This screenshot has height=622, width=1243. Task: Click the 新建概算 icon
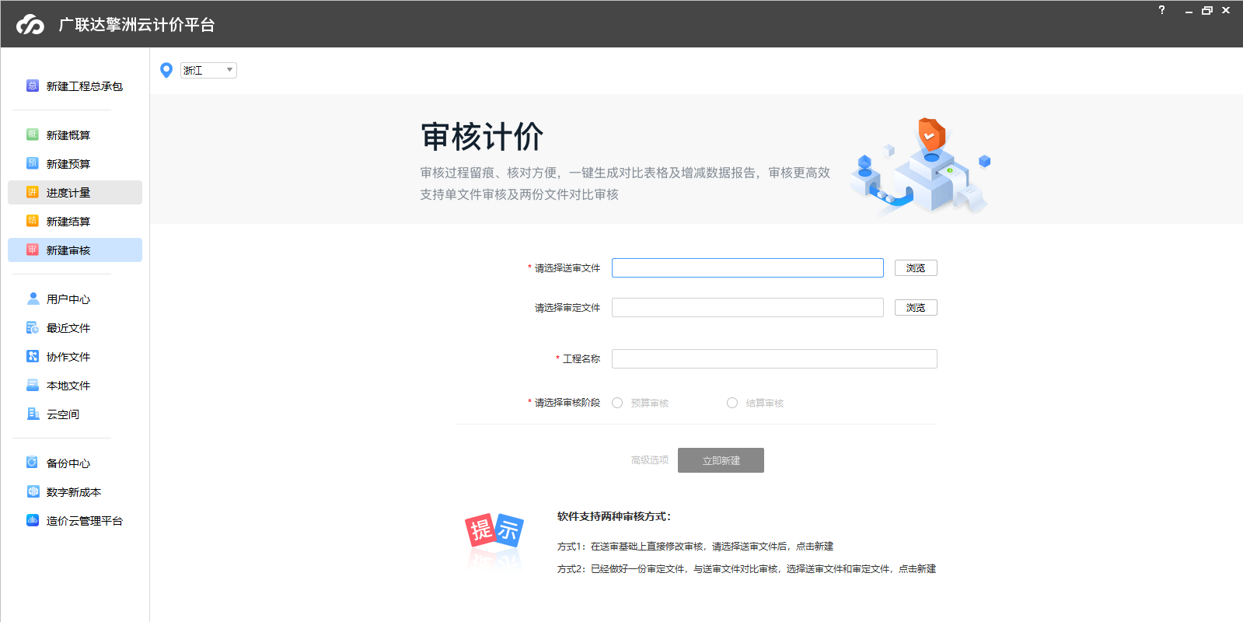point(33,135)
